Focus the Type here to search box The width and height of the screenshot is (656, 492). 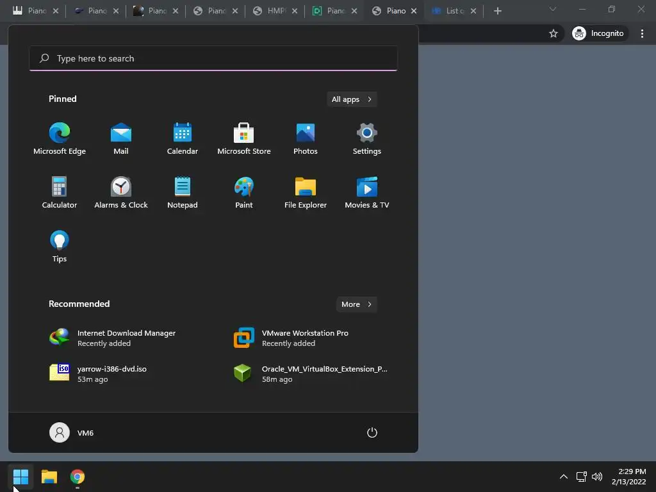pyautogui.click(x=213, y=58)
